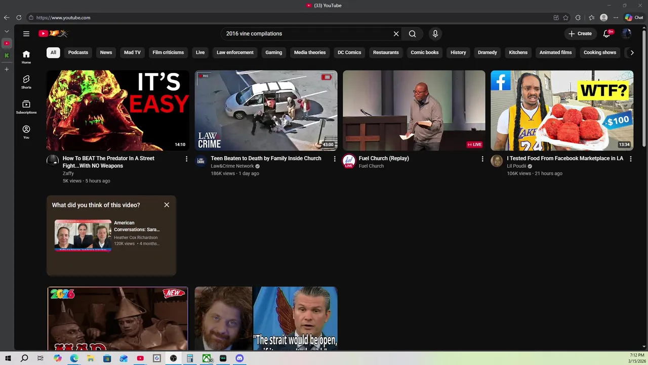Open the browser profile icon

pos(603,17)
